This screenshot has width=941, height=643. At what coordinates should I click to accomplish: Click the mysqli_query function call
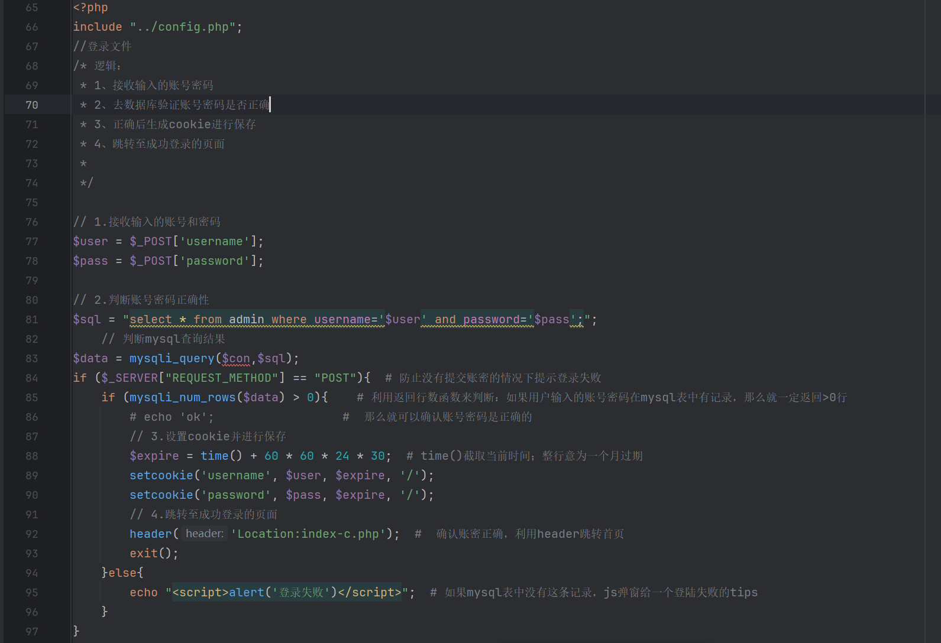pyautogui.click(x=172, y=358)
